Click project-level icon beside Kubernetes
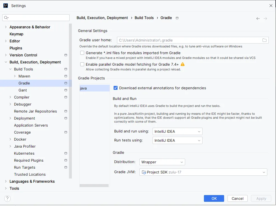 coord(66,153)
